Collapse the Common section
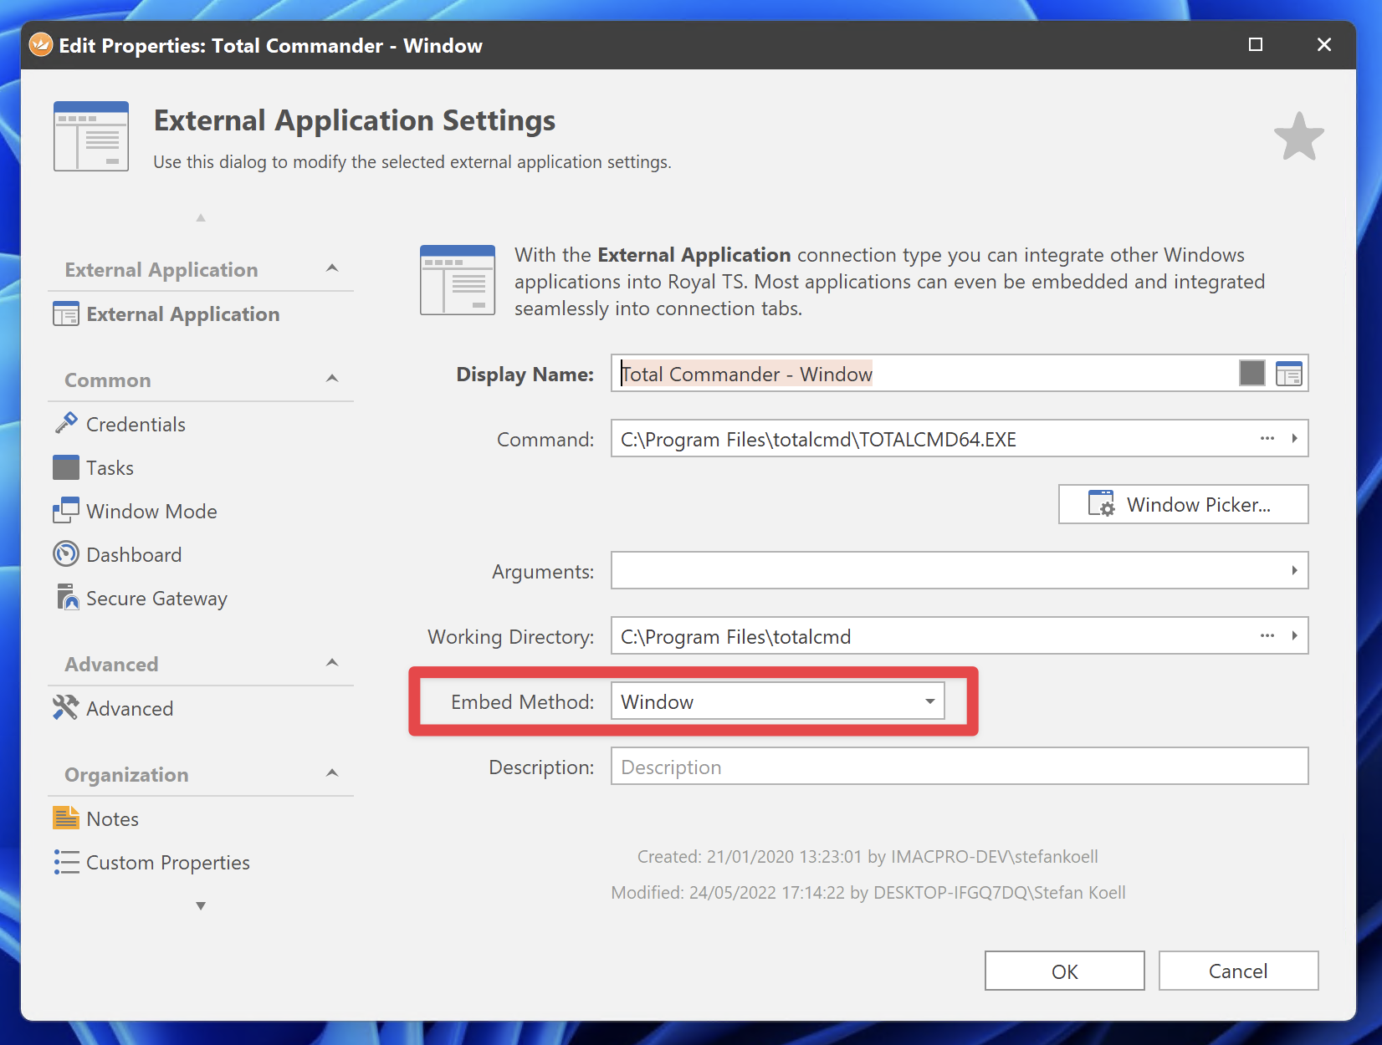The height and width of the screenshot is (1045, 1382). (332, 379)
